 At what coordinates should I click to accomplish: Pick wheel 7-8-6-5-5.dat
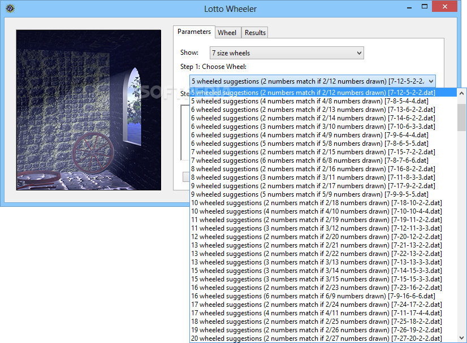point(323,144)
